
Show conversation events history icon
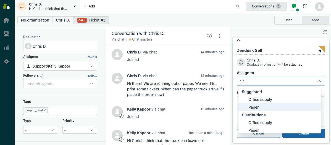click(x=209, y=36)
